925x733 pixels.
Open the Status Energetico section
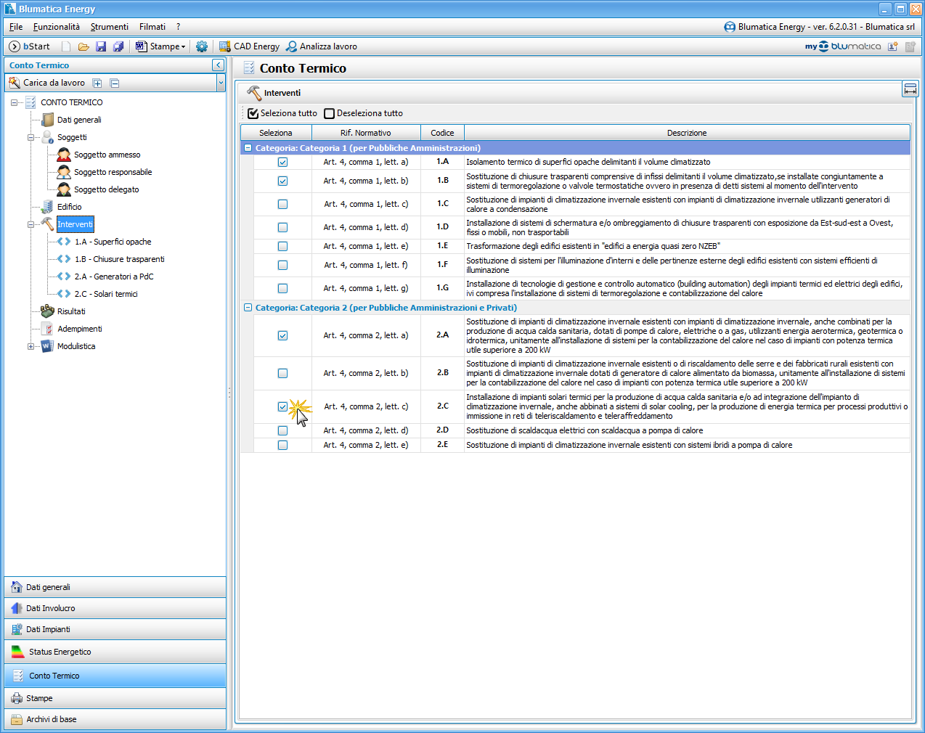coord(60,652)
